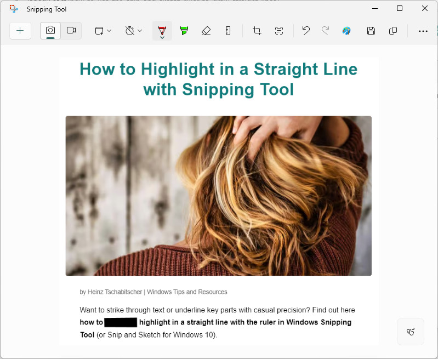
Task: Click 'Windows Tips and Resources' text
Action: tap(187, 292)
